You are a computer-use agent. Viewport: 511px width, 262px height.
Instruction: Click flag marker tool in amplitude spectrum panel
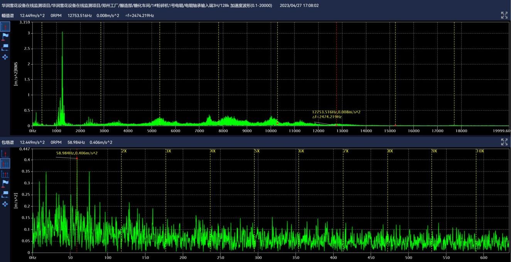click(x=5, y=37)
